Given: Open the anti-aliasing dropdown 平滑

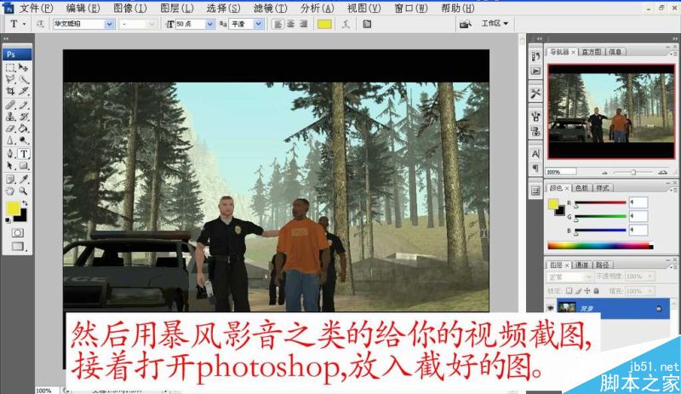Looking at the screenshot, I should (259, 24).
